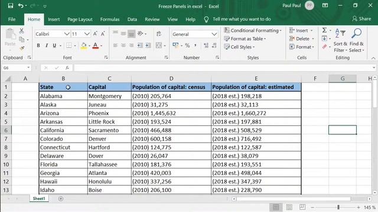Click the Orientation text-angle icon
The width and height of the screenshot is (378, 212).
point(141,34)
